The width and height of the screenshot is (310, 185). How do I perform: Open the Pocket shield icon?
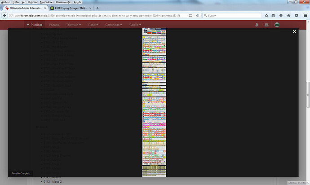296,15
